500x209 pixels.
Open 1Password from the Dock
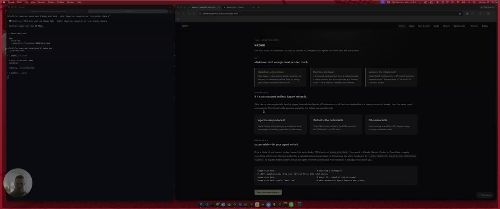point(223,204)
